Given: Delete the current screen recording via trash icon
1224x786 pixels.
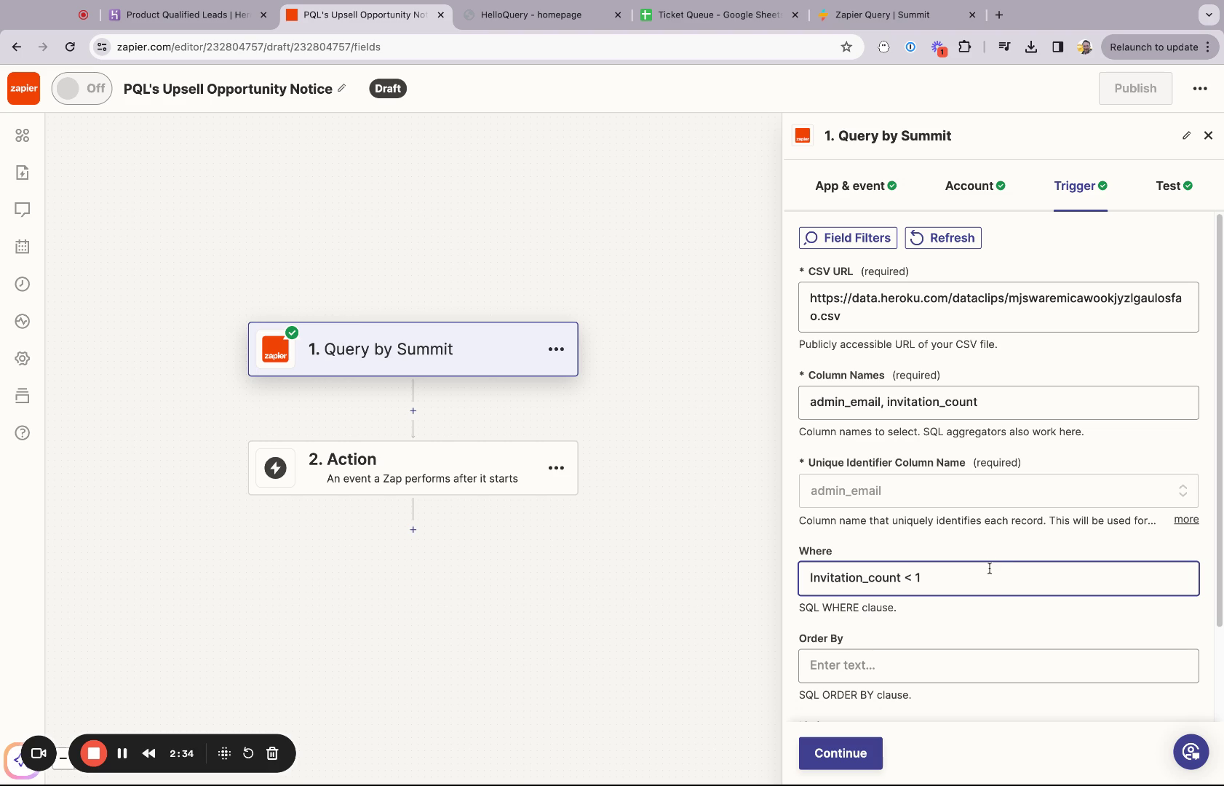Looking at the screenshot, I should click(272, 753).
